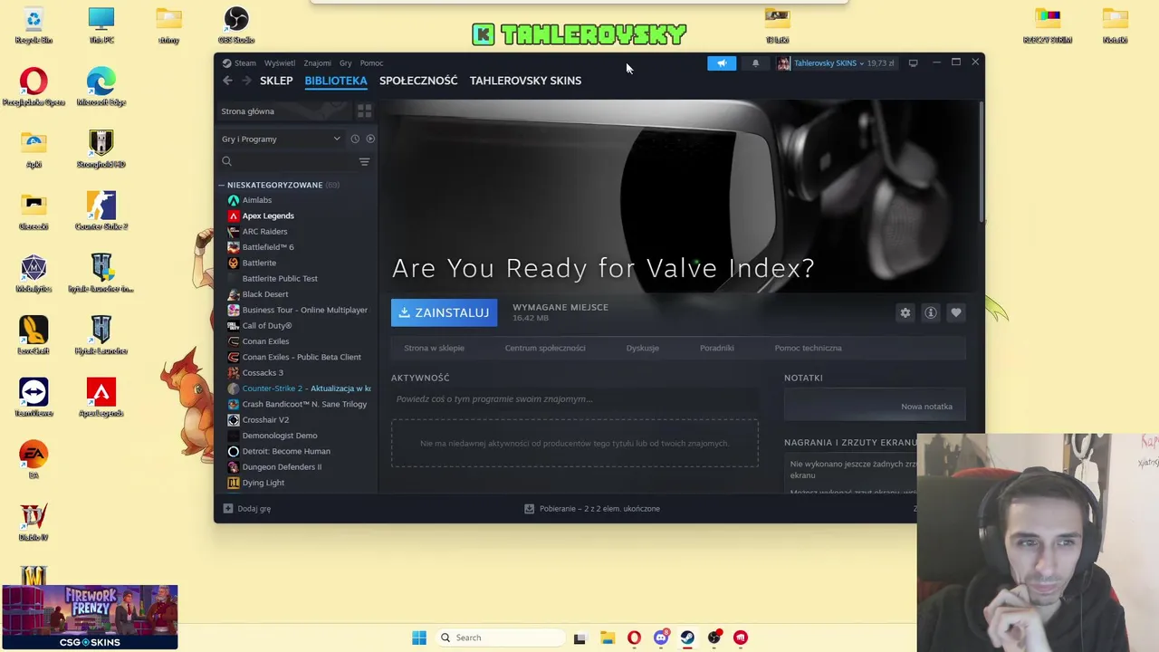Click the library search magnifier icon

click(x=226, y=162)
